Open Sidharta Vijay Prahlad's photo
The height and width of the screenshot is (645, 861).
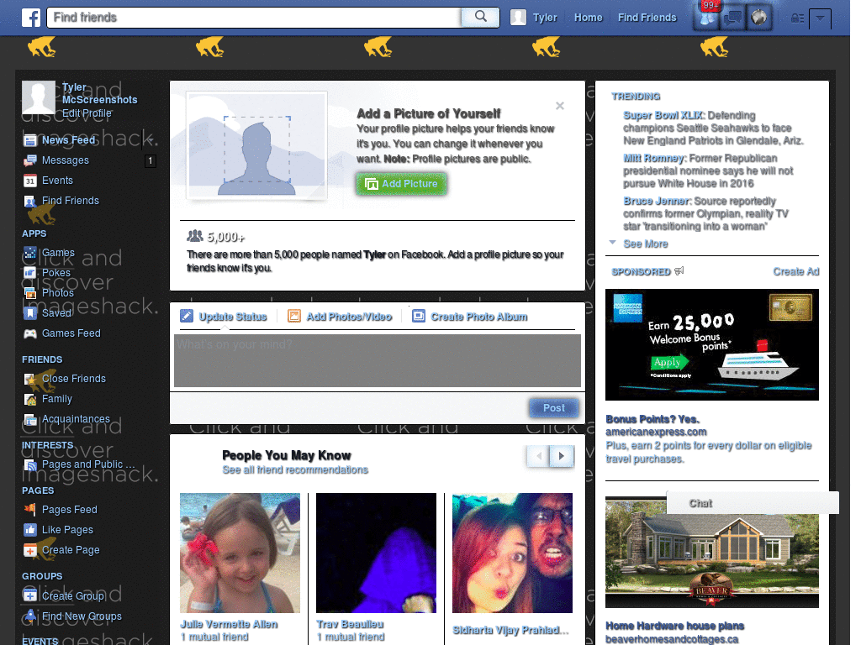pos(512,553)
